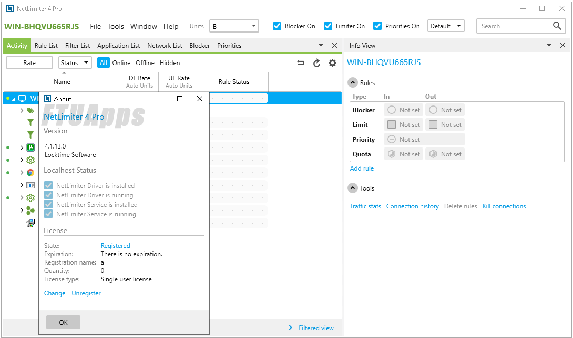Open the Units dropdown showing B
Viewport: 573px width, 338px height.
click(234, 26)
